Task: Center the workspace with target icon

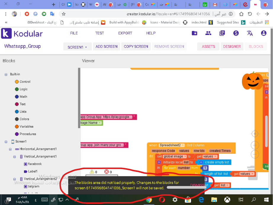Action: pyautogui.click(x=255, y=134)
